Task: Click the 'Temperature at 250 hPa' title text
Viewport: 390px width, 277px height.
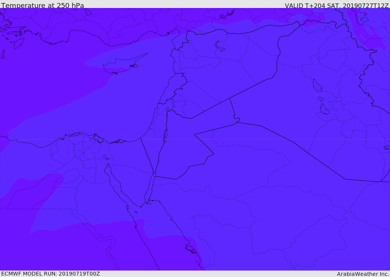Action: pyautogui.click(x=43, y=5)
